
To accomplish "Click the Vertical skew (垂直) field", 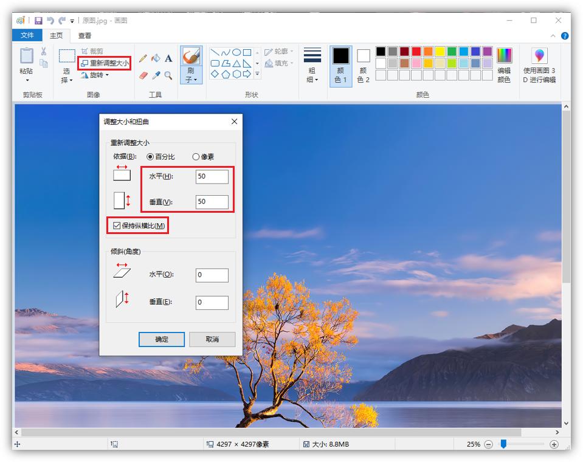I will pos(212,303).
